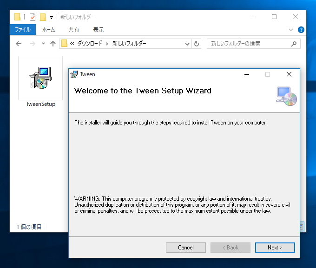Expand the hidden path chevrons in address bar

point(72,44)
